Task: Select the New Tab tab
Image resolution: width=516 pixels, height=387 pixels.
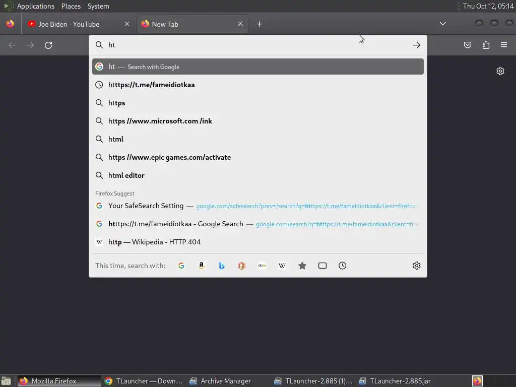Action: [x=192, y=24]
